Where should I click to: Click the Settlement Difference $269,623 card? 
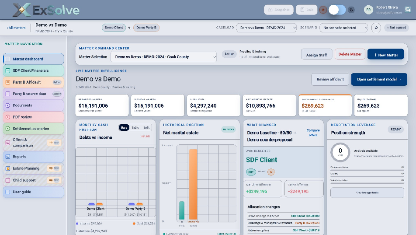coord(325,105)
